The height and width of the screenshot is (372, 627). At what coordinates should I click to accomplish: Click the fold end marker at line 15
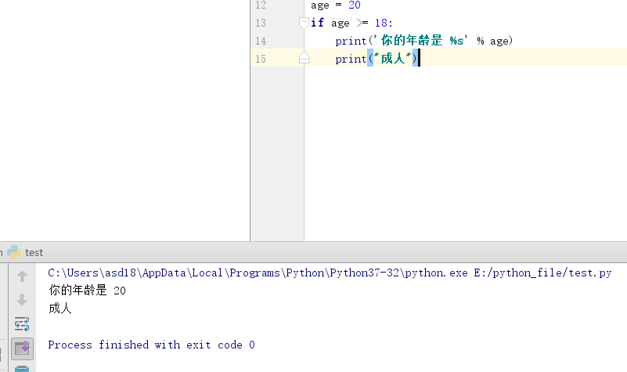304,59
